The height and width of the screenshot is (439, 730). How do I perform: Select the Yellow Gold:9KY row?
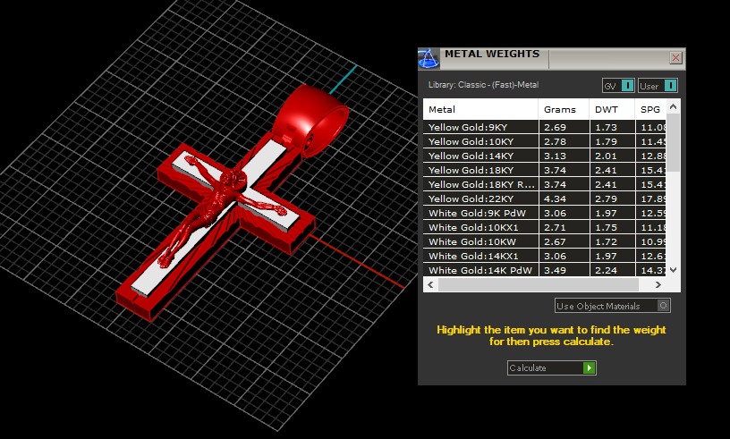[x=545, y=127]
